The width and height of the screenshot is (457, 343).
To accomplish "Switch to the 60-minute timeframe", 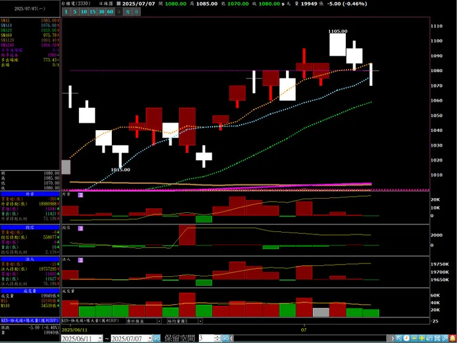I will 110,12.
